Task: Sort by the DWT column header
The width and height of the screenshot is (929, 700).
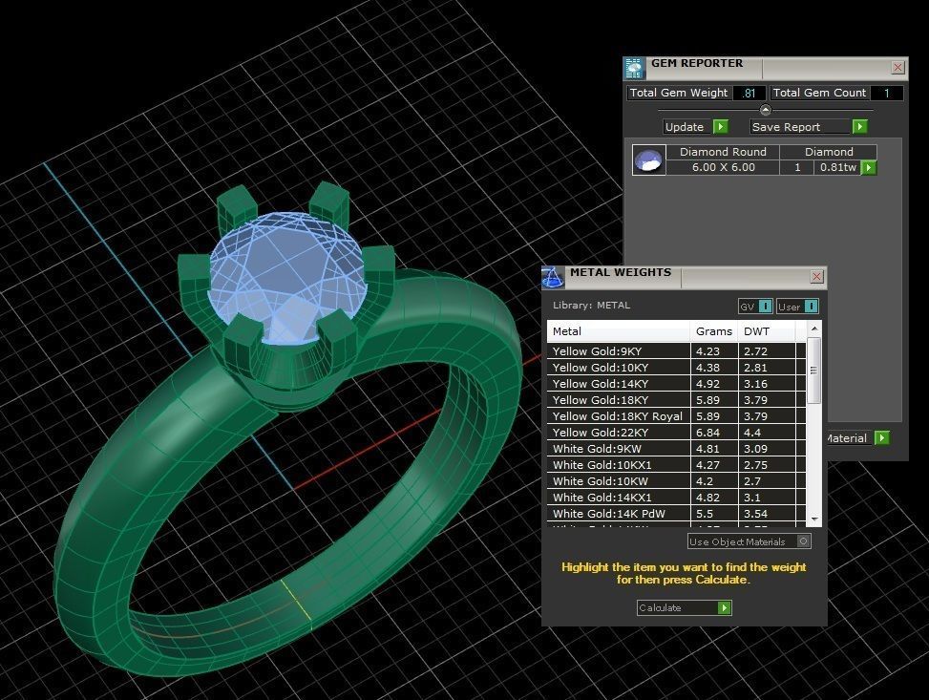Action: [767, 331]
